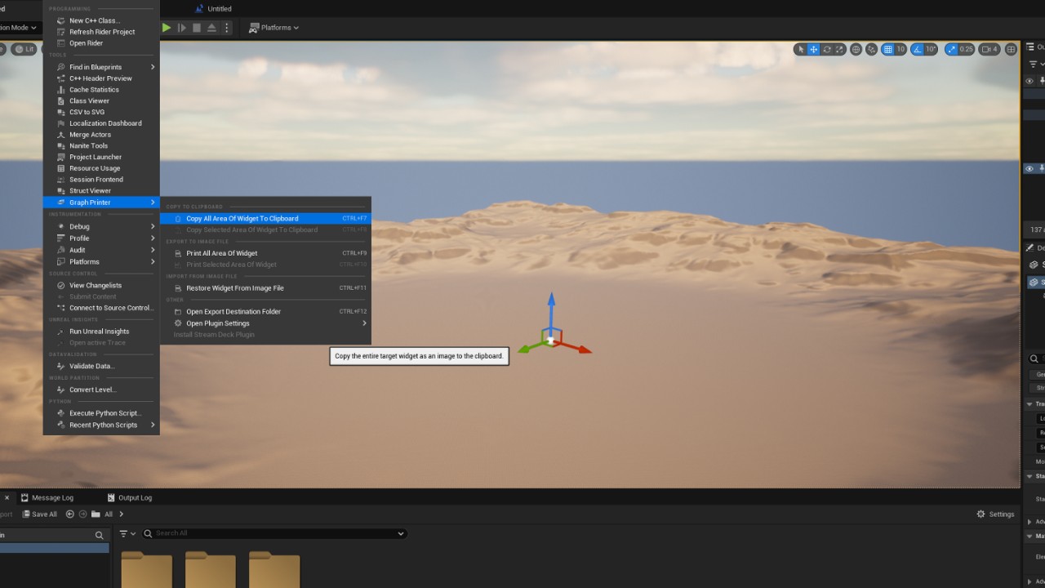This screenshot has width=1045, height=588.
Task: Click the green Play button
Action: click(167, 28)
